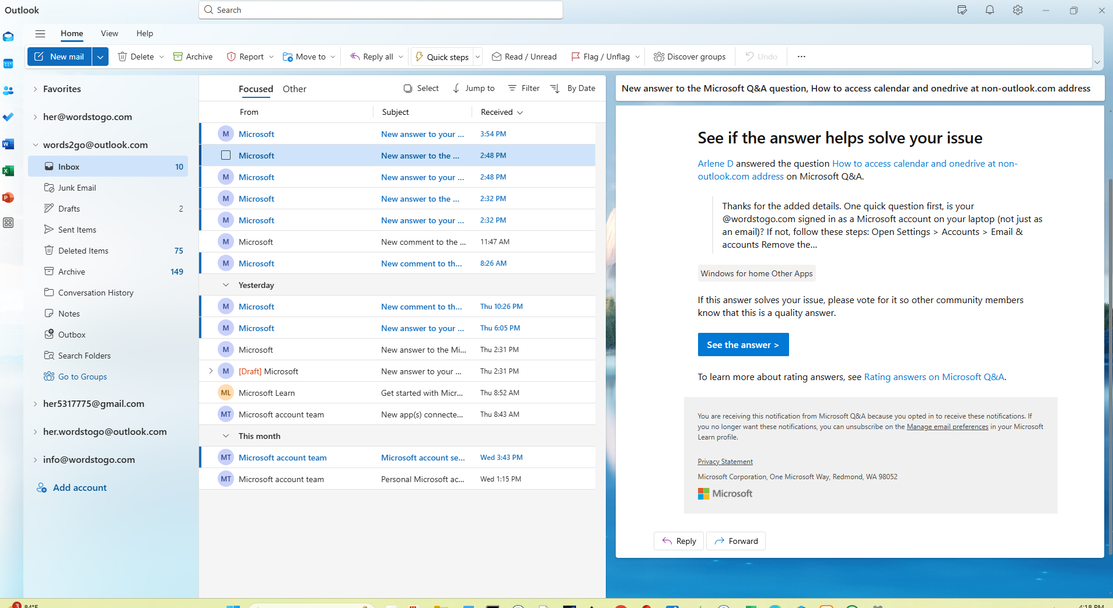Viewport: 1113px width, 608px height.
Task: Open the Calendar app icon
Action: 8,63
